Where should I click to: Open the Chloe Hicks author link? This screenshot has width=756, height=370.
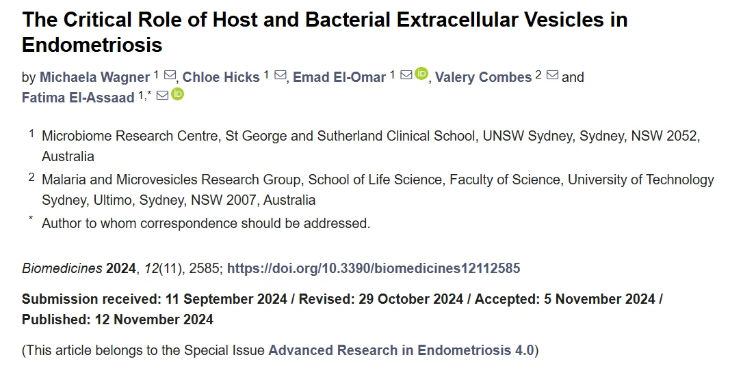click(220, 77)
